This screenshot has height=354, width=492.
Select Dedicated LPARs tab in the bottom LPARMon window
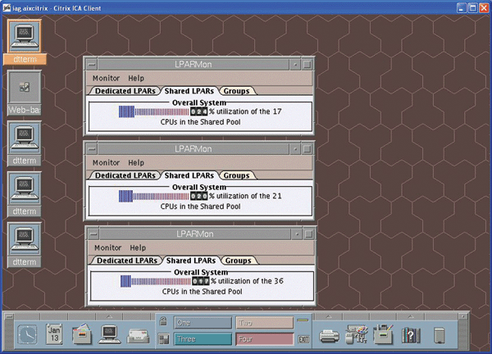[x=125, y=261]
